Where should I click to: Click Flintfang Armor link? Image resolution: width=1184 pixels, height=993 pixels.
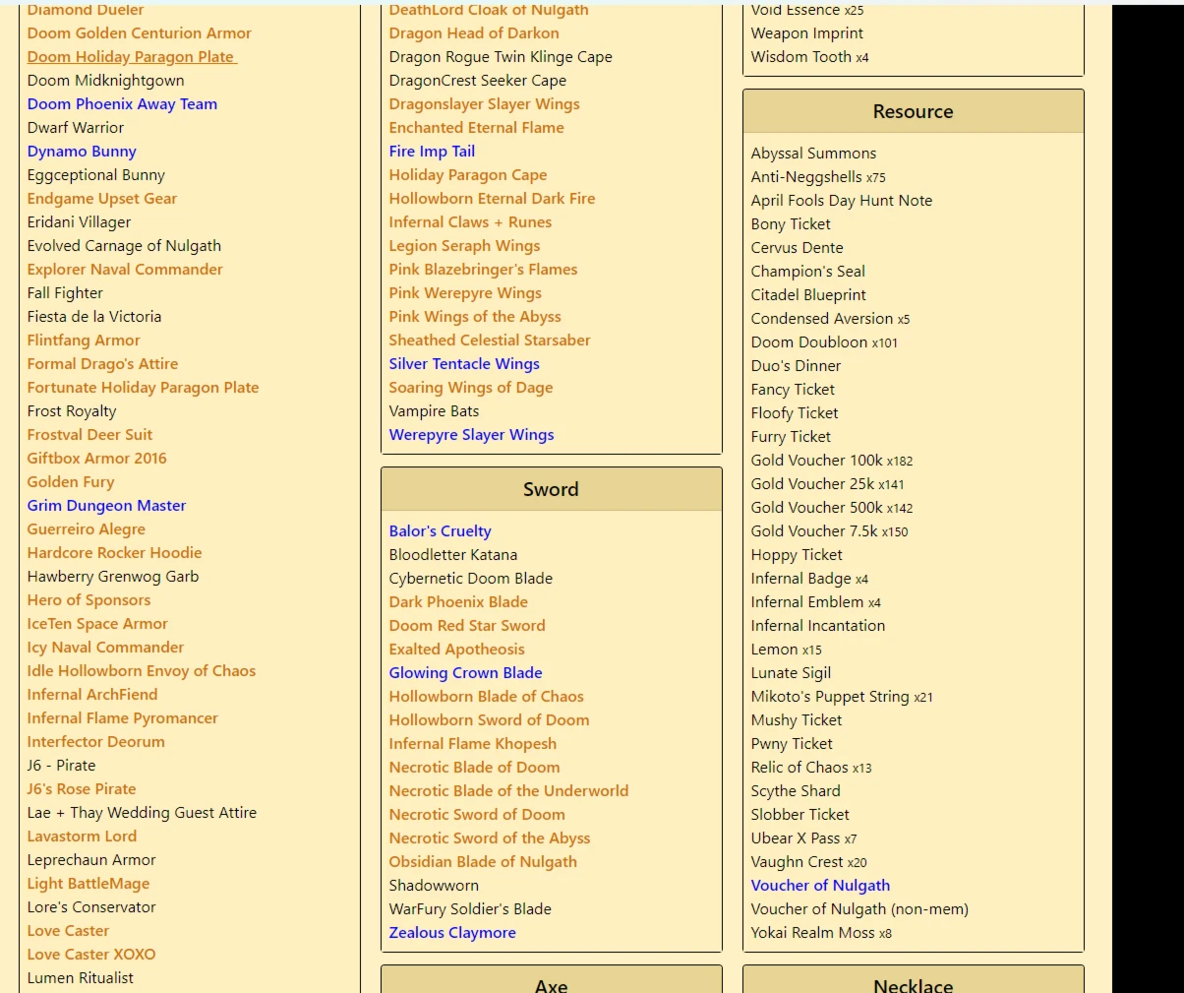[84, 341]
